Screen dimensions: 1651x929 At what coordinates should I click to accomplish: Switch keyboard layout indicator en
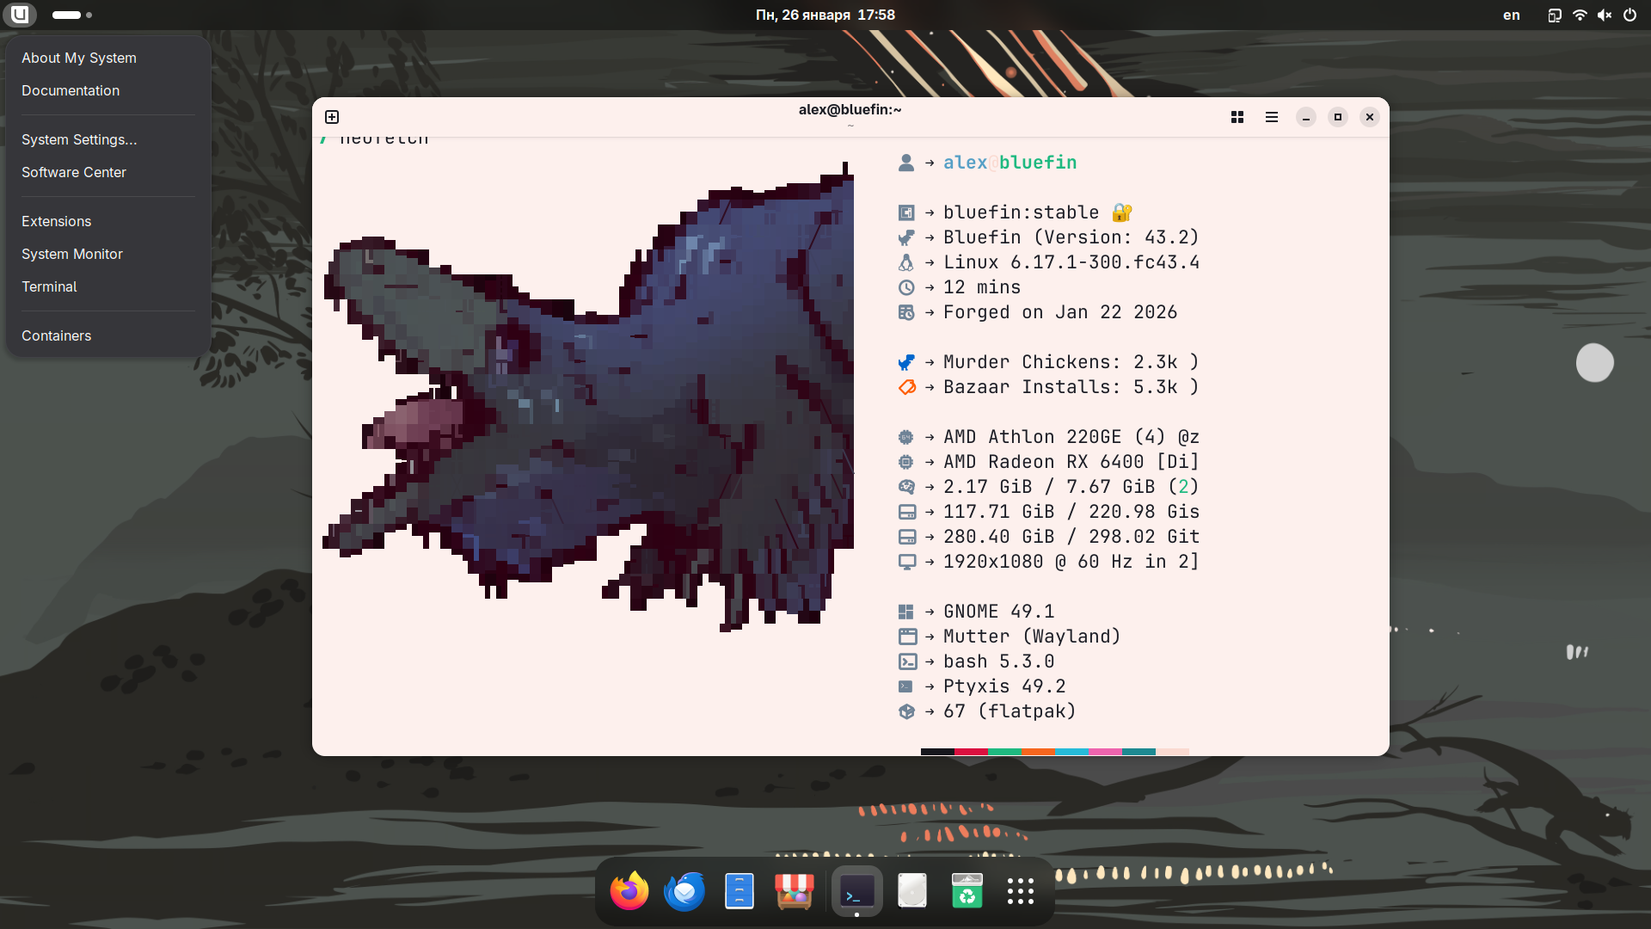click(1512, 15)
